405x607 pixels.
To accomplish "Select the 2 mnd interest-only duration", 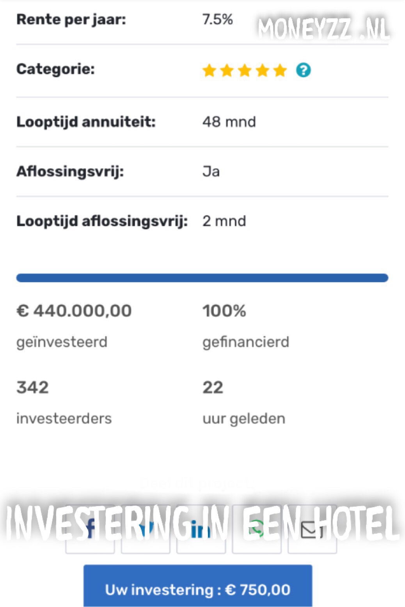I will 224,221.
